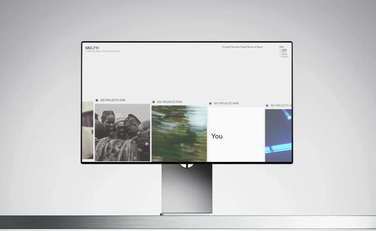Follow "See Projects Here" above the "You" card
This screenshot has width=376, height=231.
(x=226, y=103)
